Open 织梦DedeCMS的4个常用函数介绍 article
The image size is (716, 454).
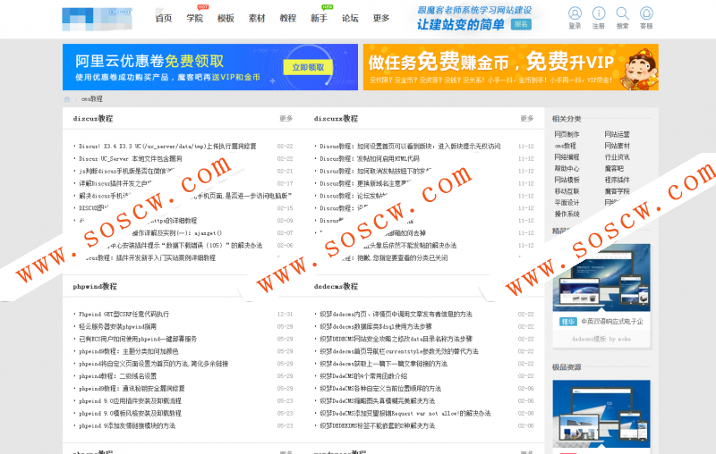[363, 376]
